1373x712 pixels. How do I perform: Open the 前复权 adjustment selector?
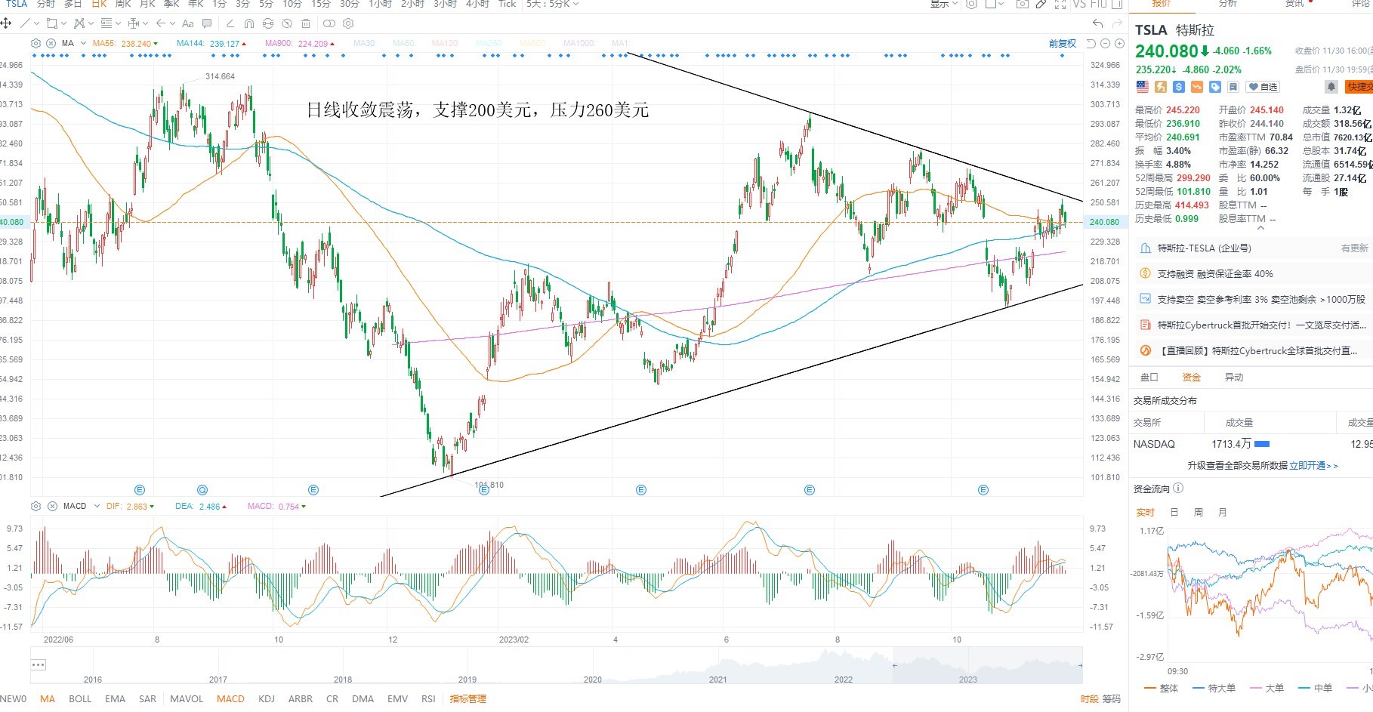[1062, 43]
